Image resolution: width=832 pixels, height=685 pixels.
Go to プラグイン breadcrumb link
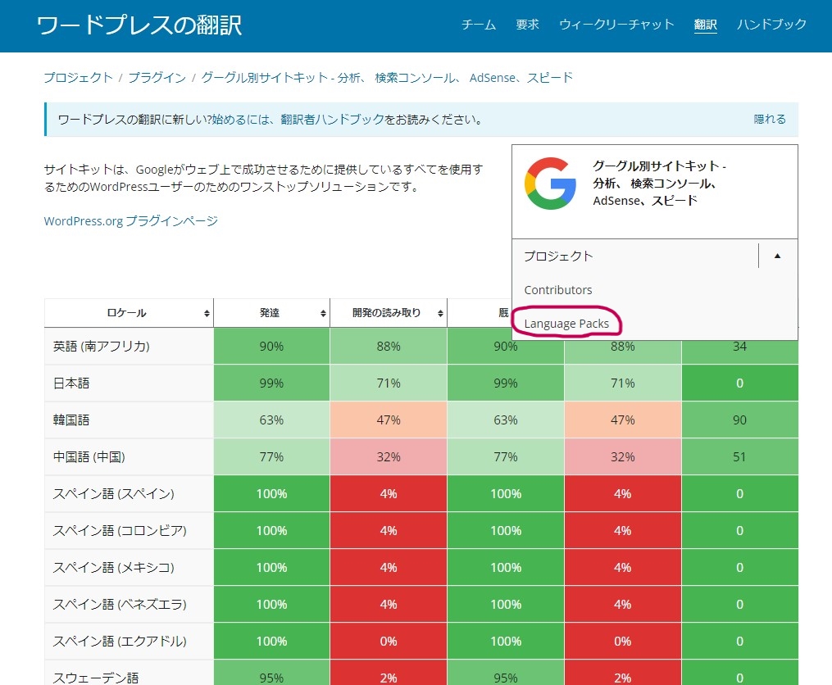pyautogui.click(x=157, y=78)
